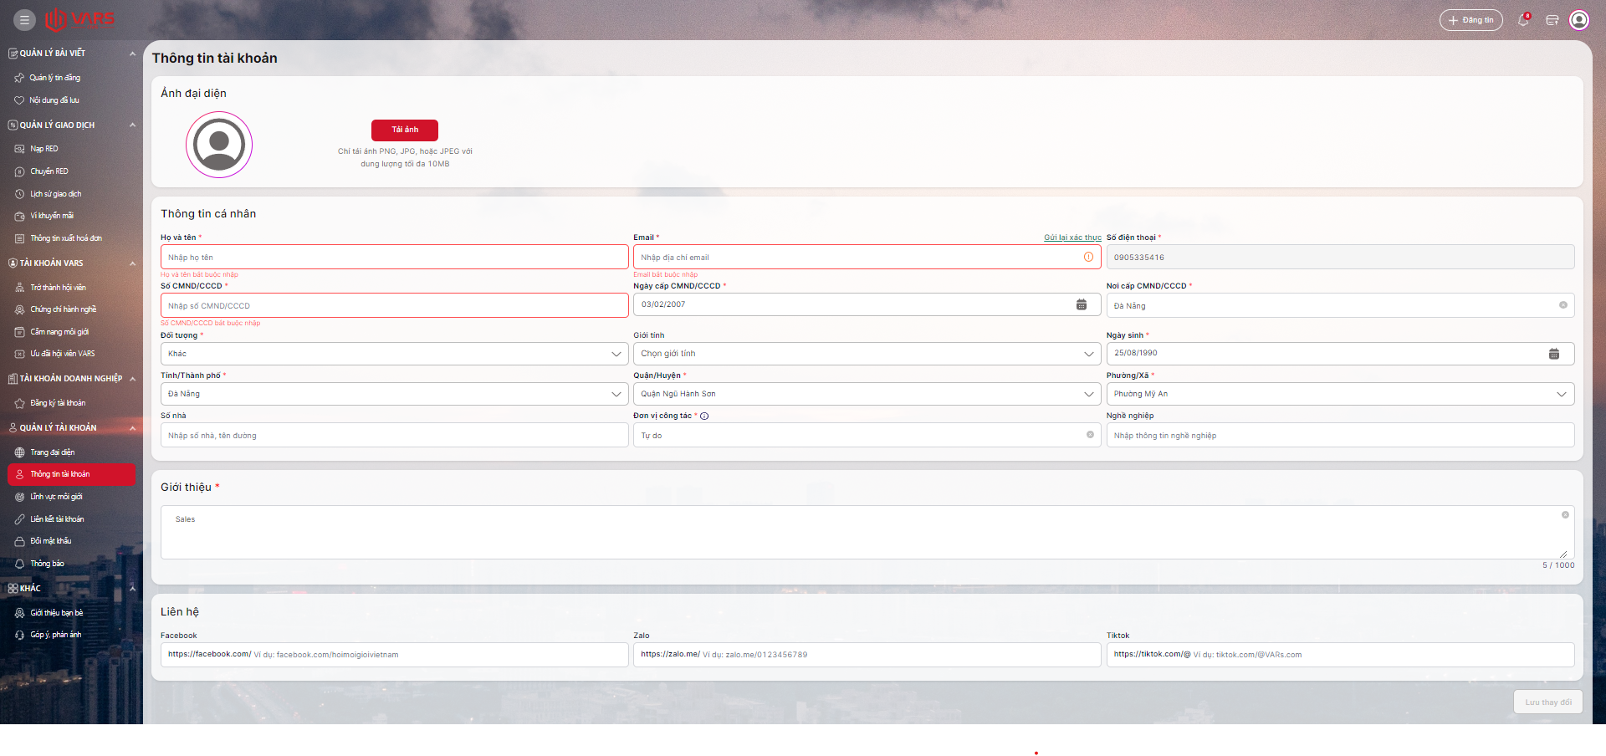Click the Tiktok link input field
1606x756 pixels.
(x=1340, y=654)
